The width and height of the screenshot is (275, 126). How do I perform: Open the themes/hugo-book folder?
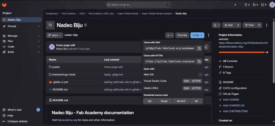pos(64,74)
